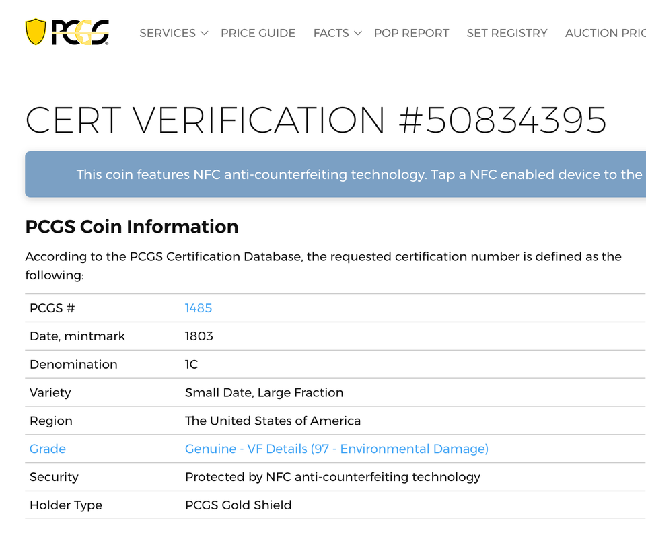Open the Facts menu
The height and width of the screenshot is (541, 646).
coord(330,33)
